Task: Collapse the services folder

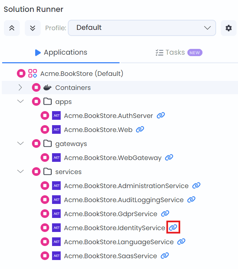Action: [20, 172]
